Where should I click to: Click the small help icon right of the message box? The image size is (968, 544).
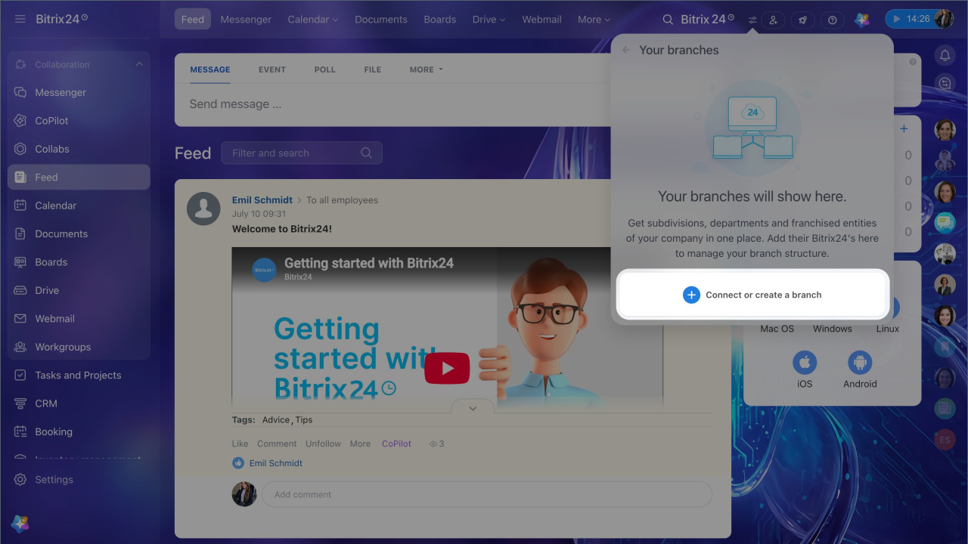913,62
